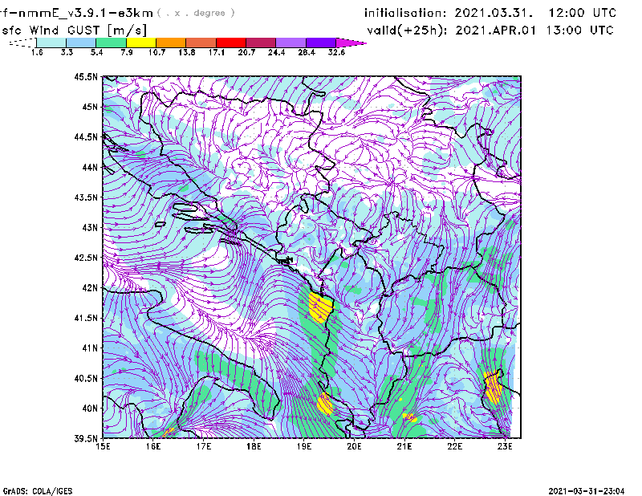Viewport: 642px width, 496px height.
Task: Click the yellow 7.9–10.7 legend swatch
Action: click(141, 43)
